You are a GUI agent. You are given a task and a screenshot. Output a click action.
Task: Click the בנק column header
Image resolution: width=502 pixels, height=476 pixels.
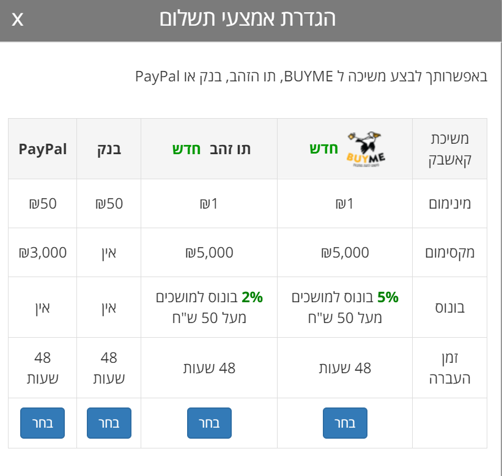click(x=109, y=149)
